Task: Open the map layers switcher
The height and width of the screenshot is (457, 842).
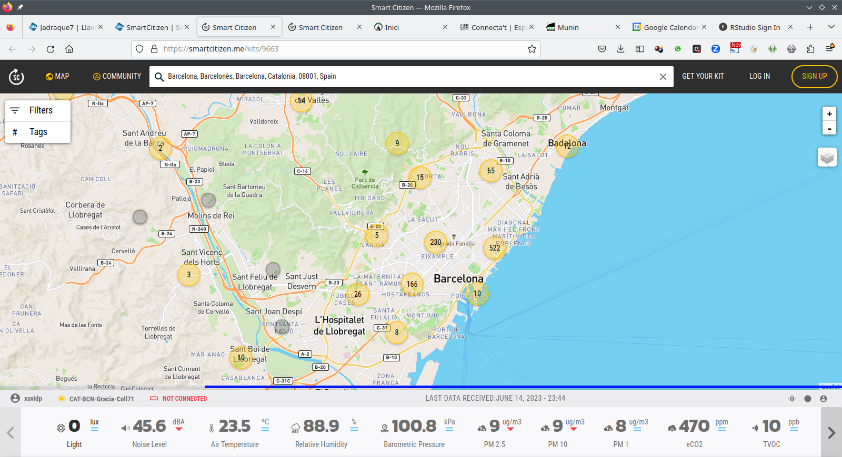Action: pyautogui.click(x=827, y=157)
